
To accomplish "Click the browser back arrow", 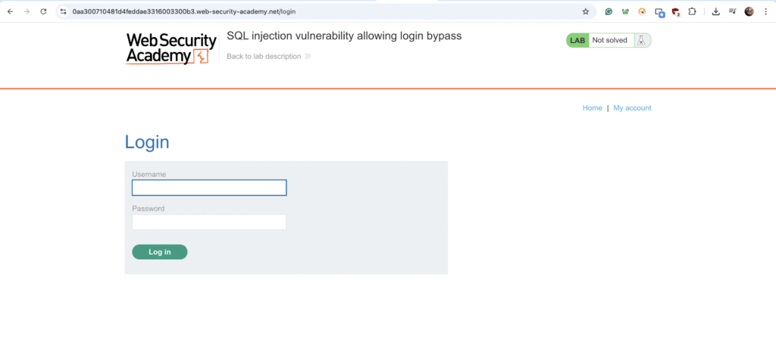I will [10, 11].
